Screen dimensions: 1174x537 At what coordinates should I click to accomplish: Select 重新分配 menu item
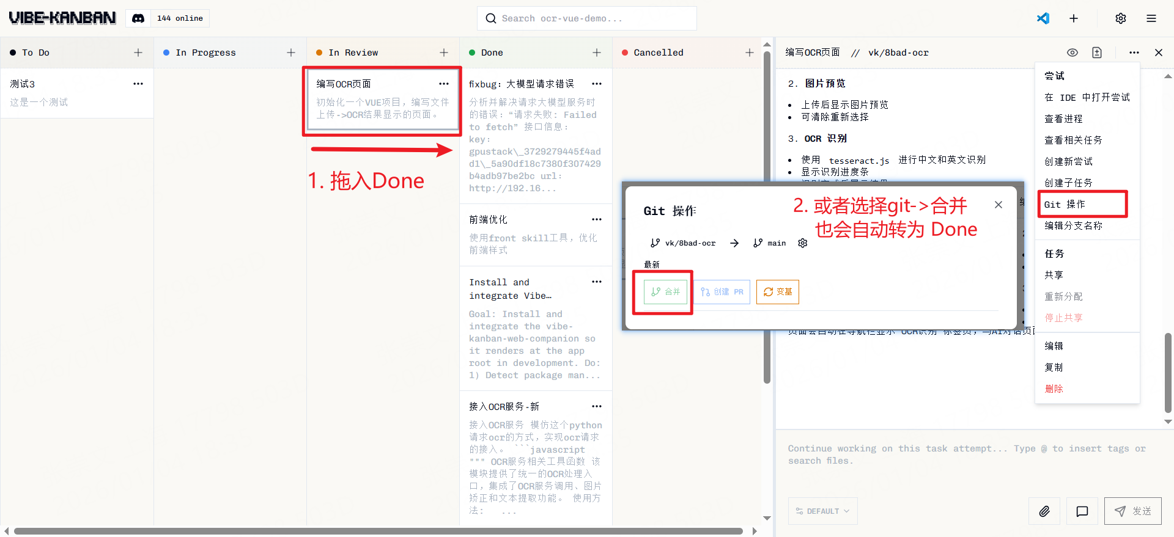[1087, 296]
